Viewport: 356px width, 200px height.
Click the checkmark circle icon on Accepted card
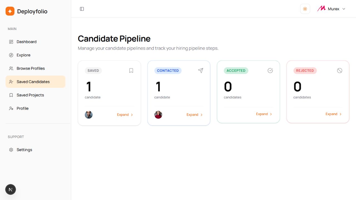(x=270, y=71)
